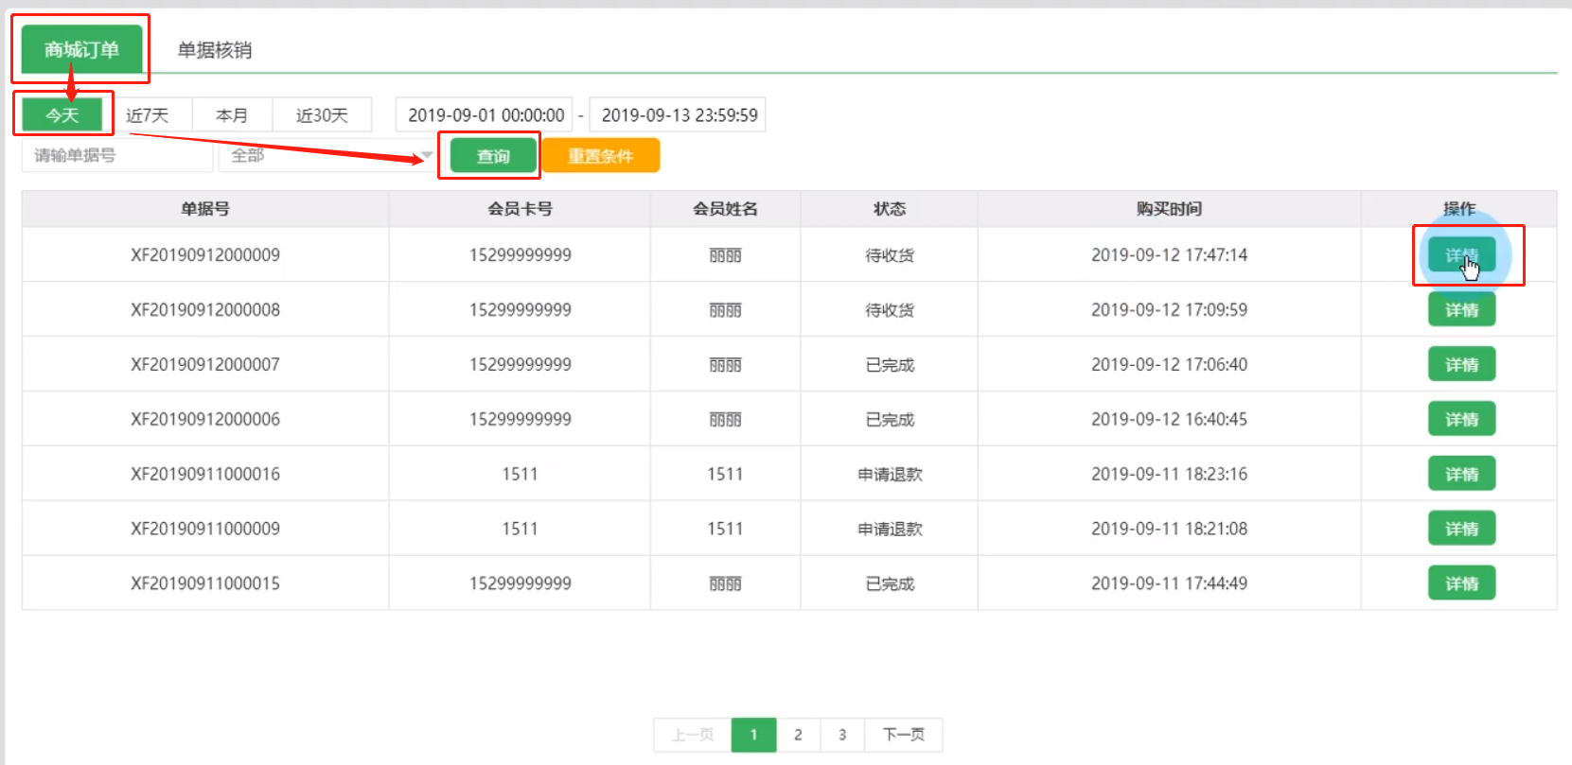Open the 单据核销 tab

(x=215, y=50)
